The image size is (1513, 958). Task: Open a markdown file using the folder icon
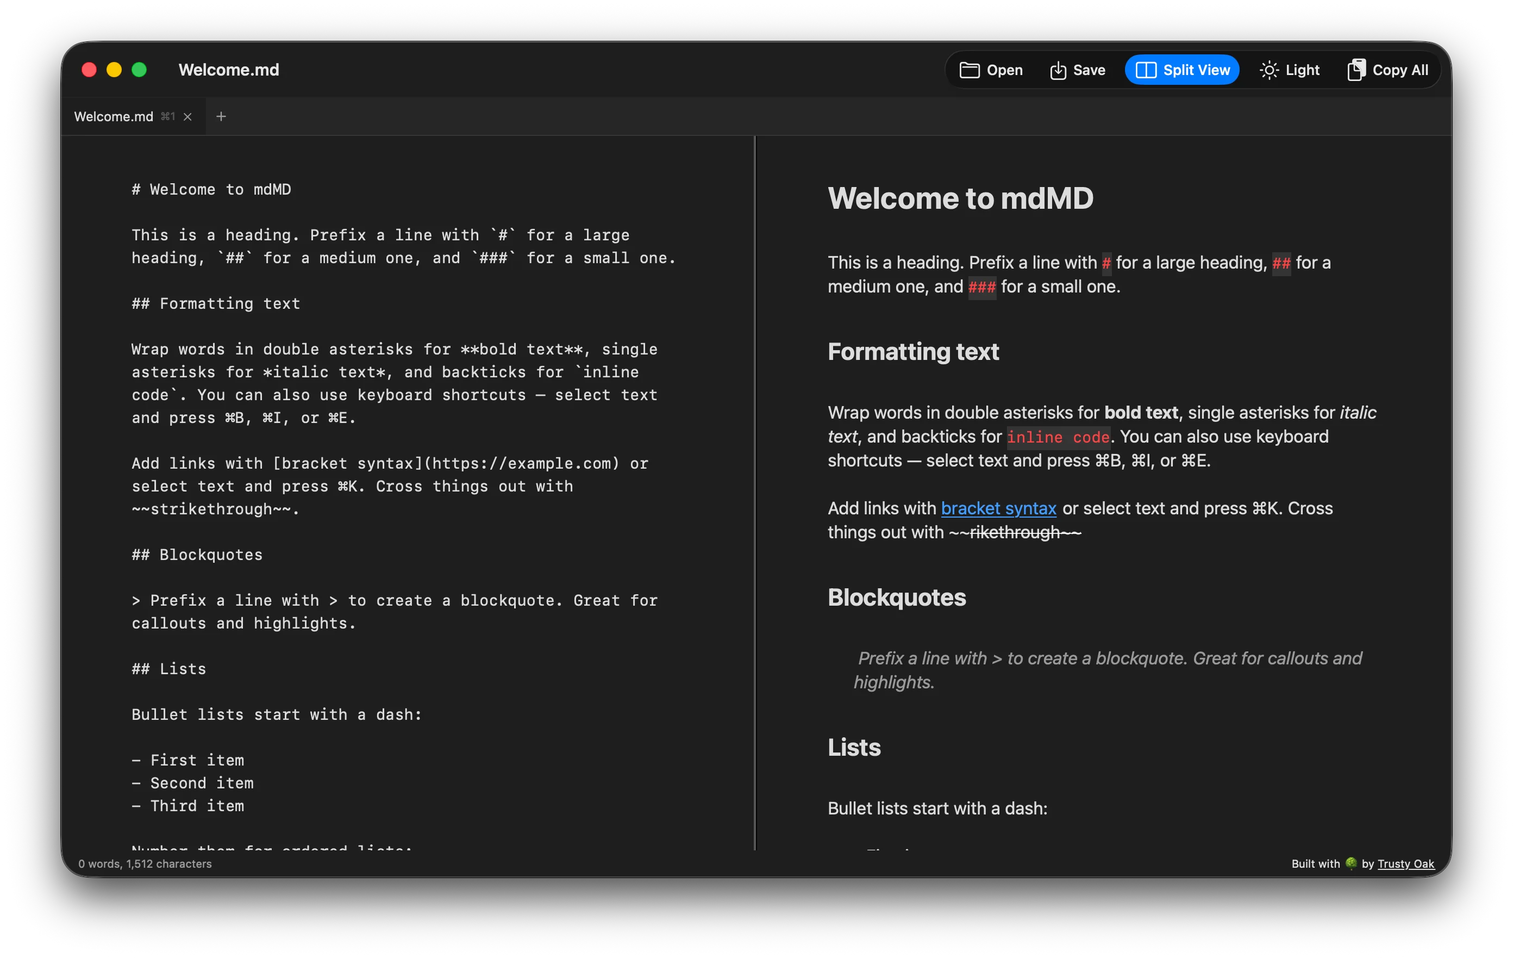point(970,70)
